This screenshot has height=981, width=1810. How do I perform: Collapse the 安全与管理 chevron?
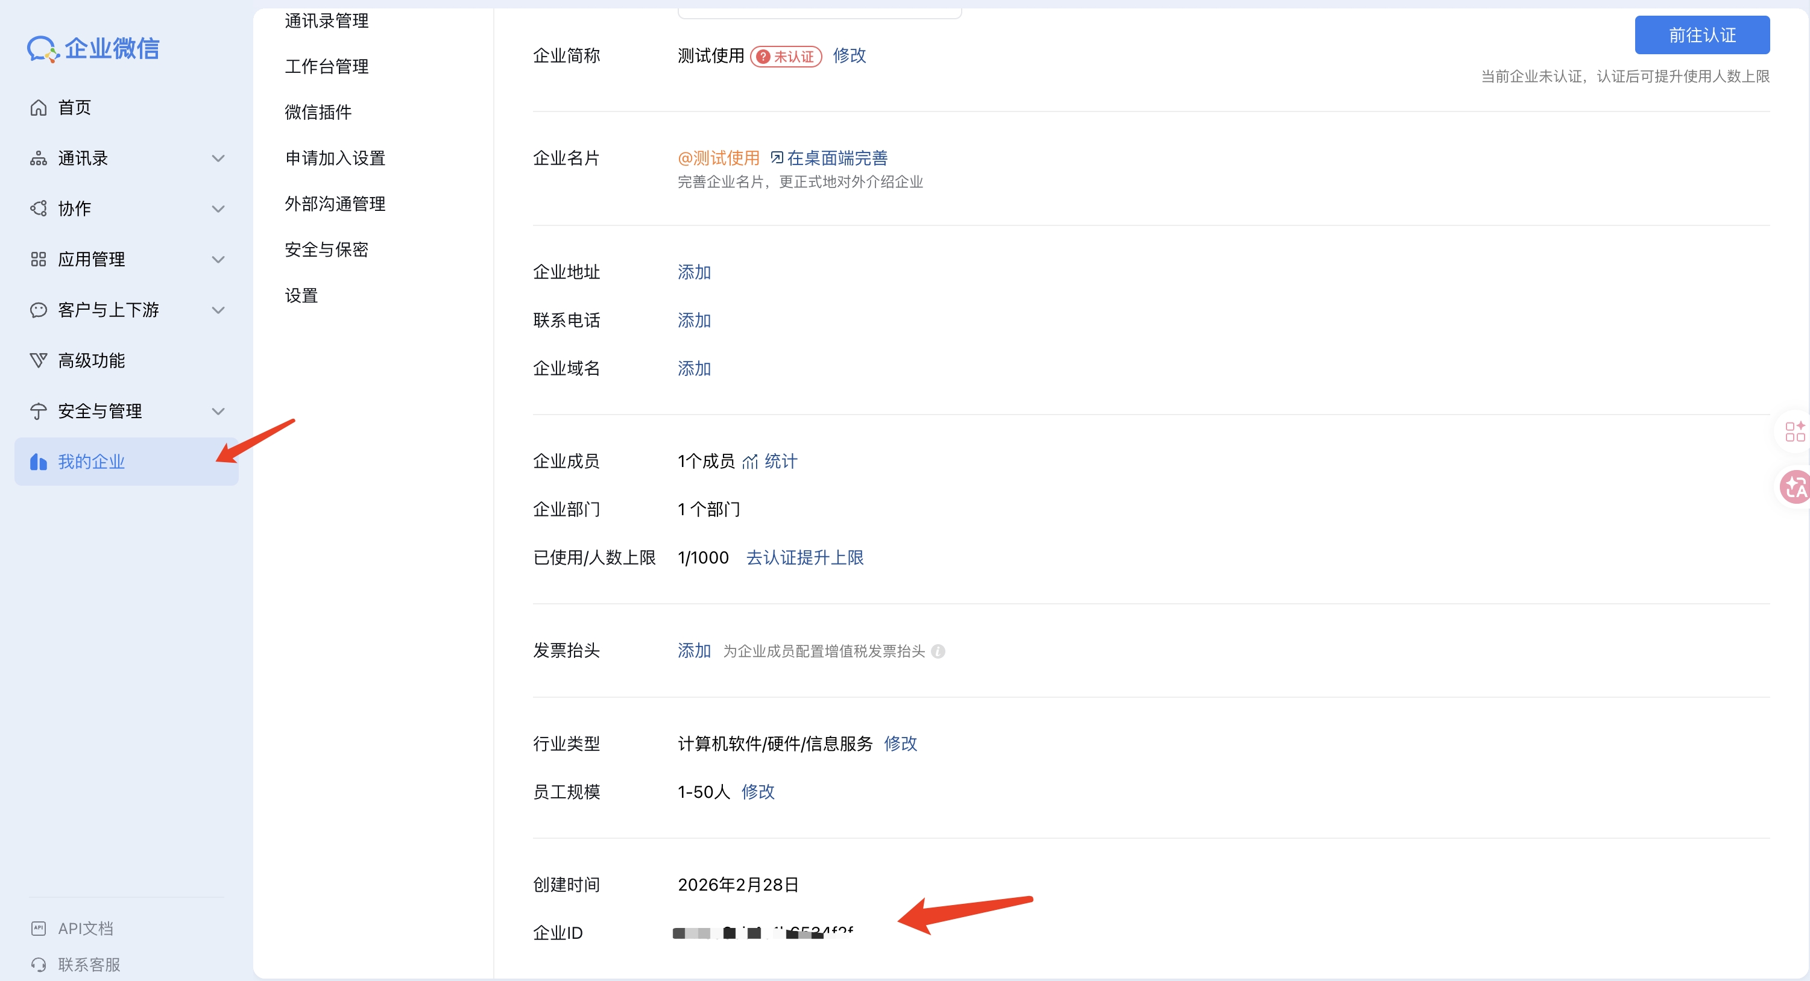(218, 411)
